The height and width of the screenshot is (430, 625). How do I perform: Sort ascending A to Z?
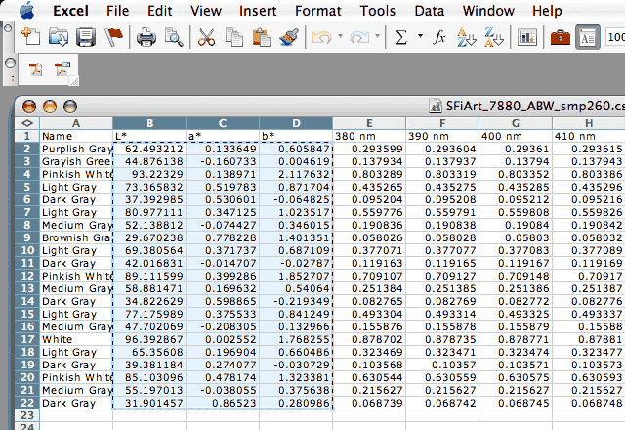pos(466,37)
